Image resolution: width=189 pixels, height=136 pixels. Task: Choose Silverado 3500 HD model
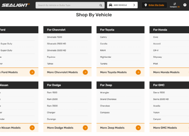56,50
